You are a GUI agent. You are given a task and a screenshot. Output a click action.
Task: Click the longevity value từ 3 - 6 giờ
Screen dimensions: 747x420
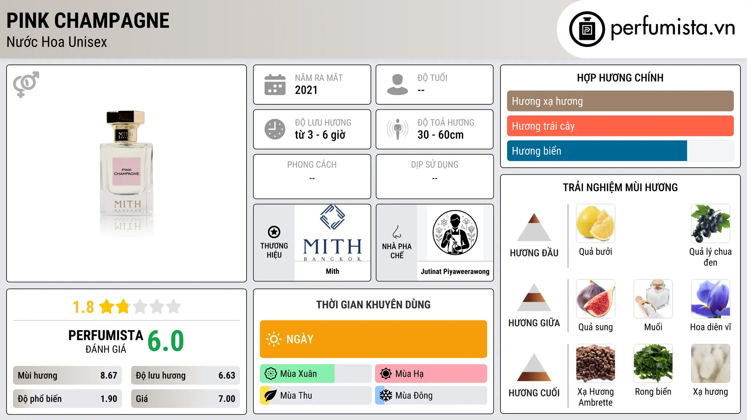[320, 135]
